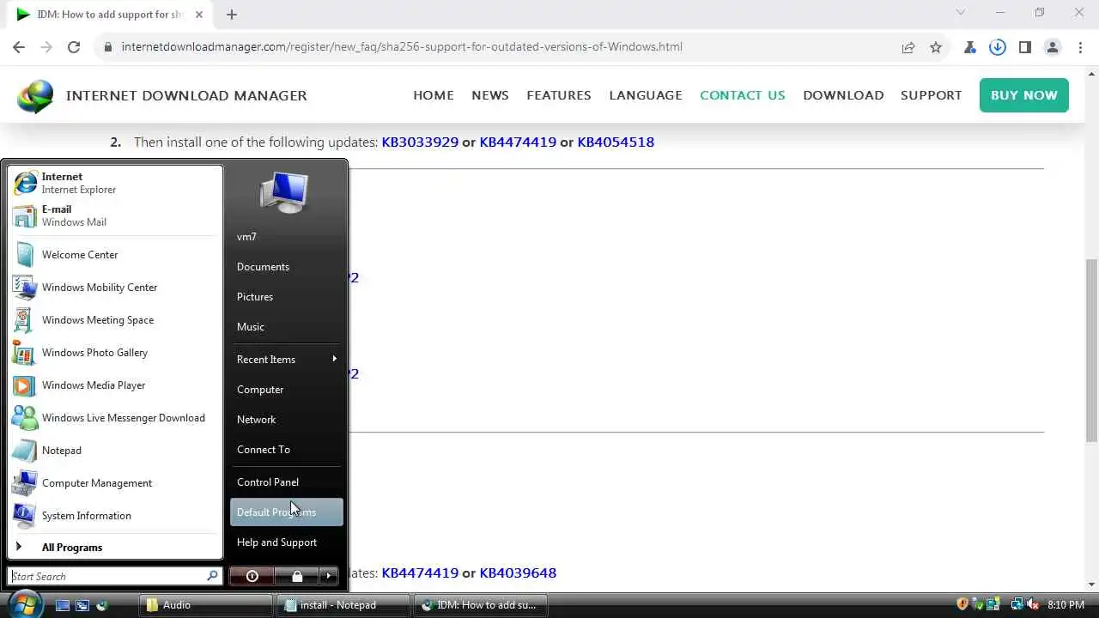This screenshot has width=1099, height=618.
Task: Reload the browser page
Action: coord(74,47)
